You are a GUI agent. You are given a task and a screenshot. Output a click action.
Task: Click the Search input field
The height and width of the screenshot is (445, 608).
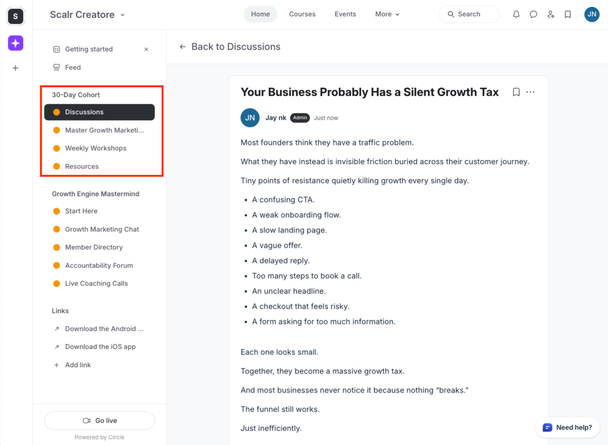(469, 14)
